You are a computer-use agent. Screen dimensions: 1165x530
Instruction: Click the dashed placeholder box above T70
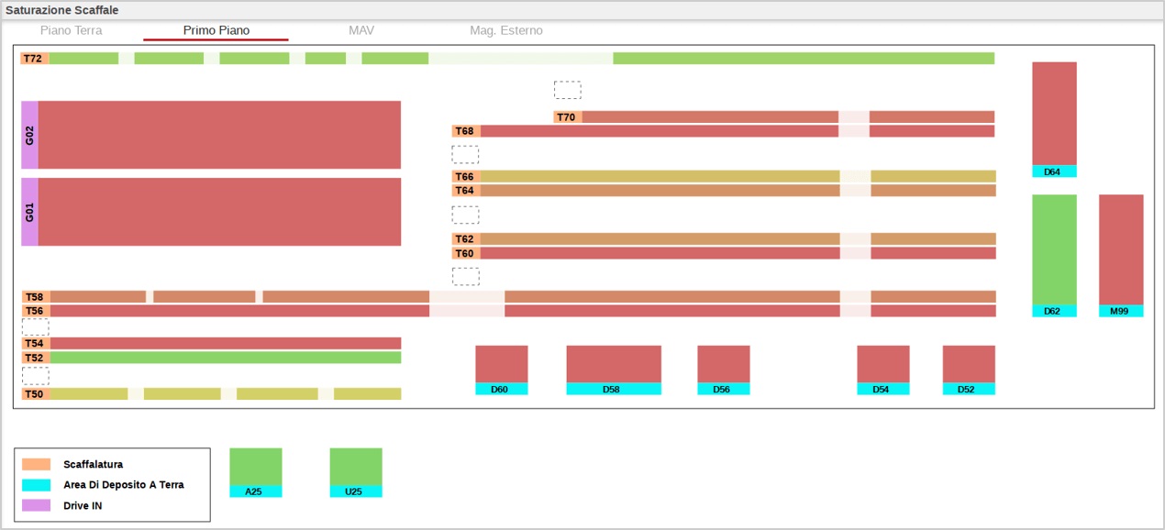(x=567, y=90)
